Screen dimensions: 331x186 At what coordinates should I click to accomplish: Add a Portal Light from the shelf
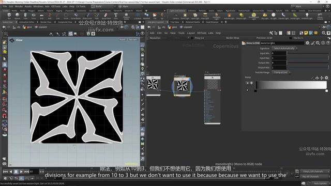point(295,16)
